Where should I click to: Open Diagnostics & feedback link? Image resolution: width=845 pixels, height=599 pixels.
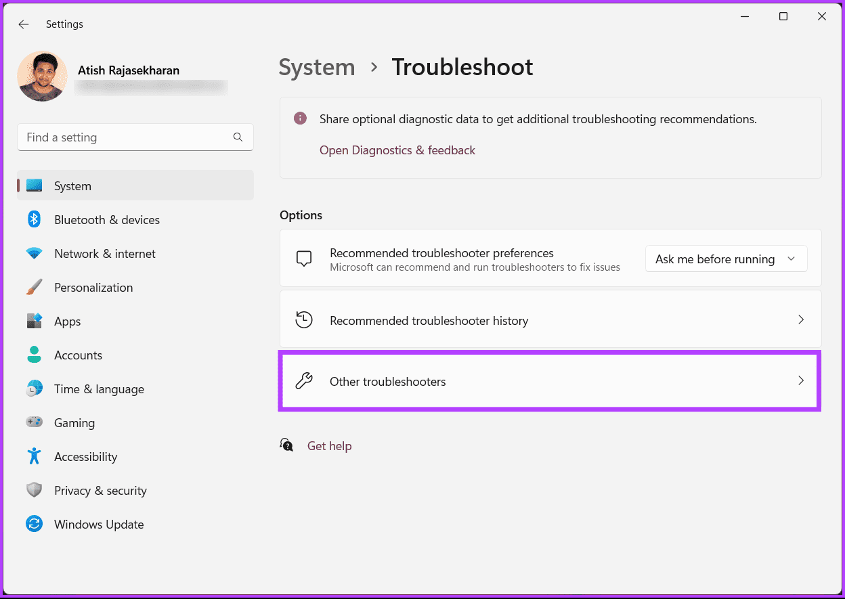point(397,150)
